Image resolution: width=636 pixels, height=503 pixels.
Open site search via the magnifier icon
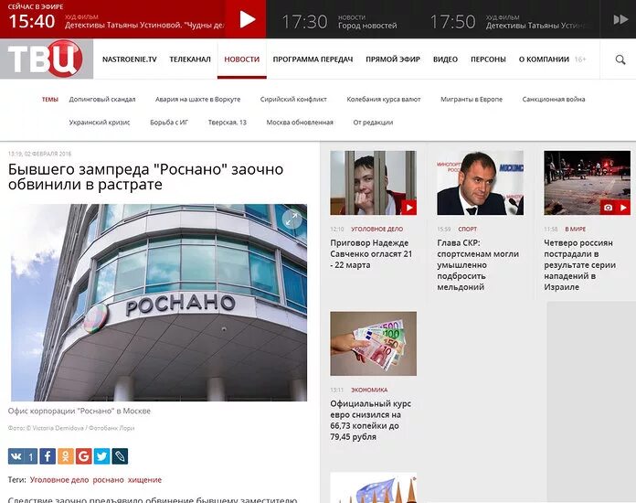[620, 59]
